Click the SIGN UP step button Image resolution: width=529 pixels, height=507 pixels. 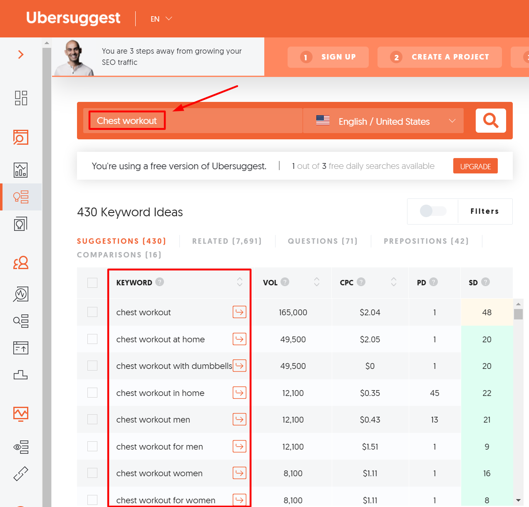click(x=328, y=57)
